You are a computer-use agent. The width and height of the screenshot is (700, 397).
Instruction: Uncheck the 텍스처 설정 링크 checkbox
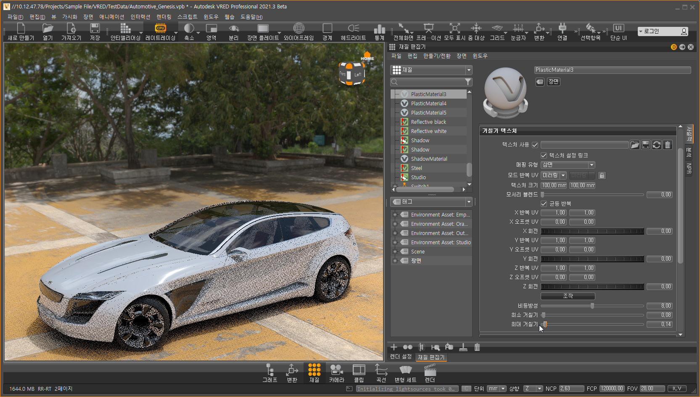(x=544, y=155)
